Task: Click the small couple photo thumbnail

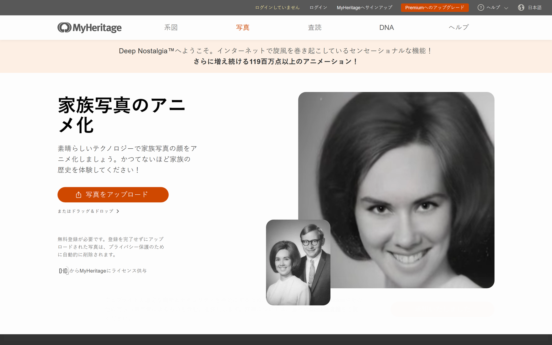Action: click(x=298, y=262)
